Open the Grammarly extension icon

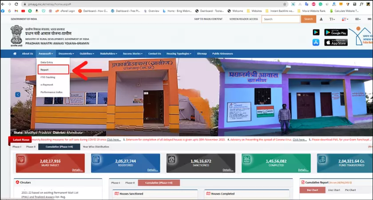point(321,4)
